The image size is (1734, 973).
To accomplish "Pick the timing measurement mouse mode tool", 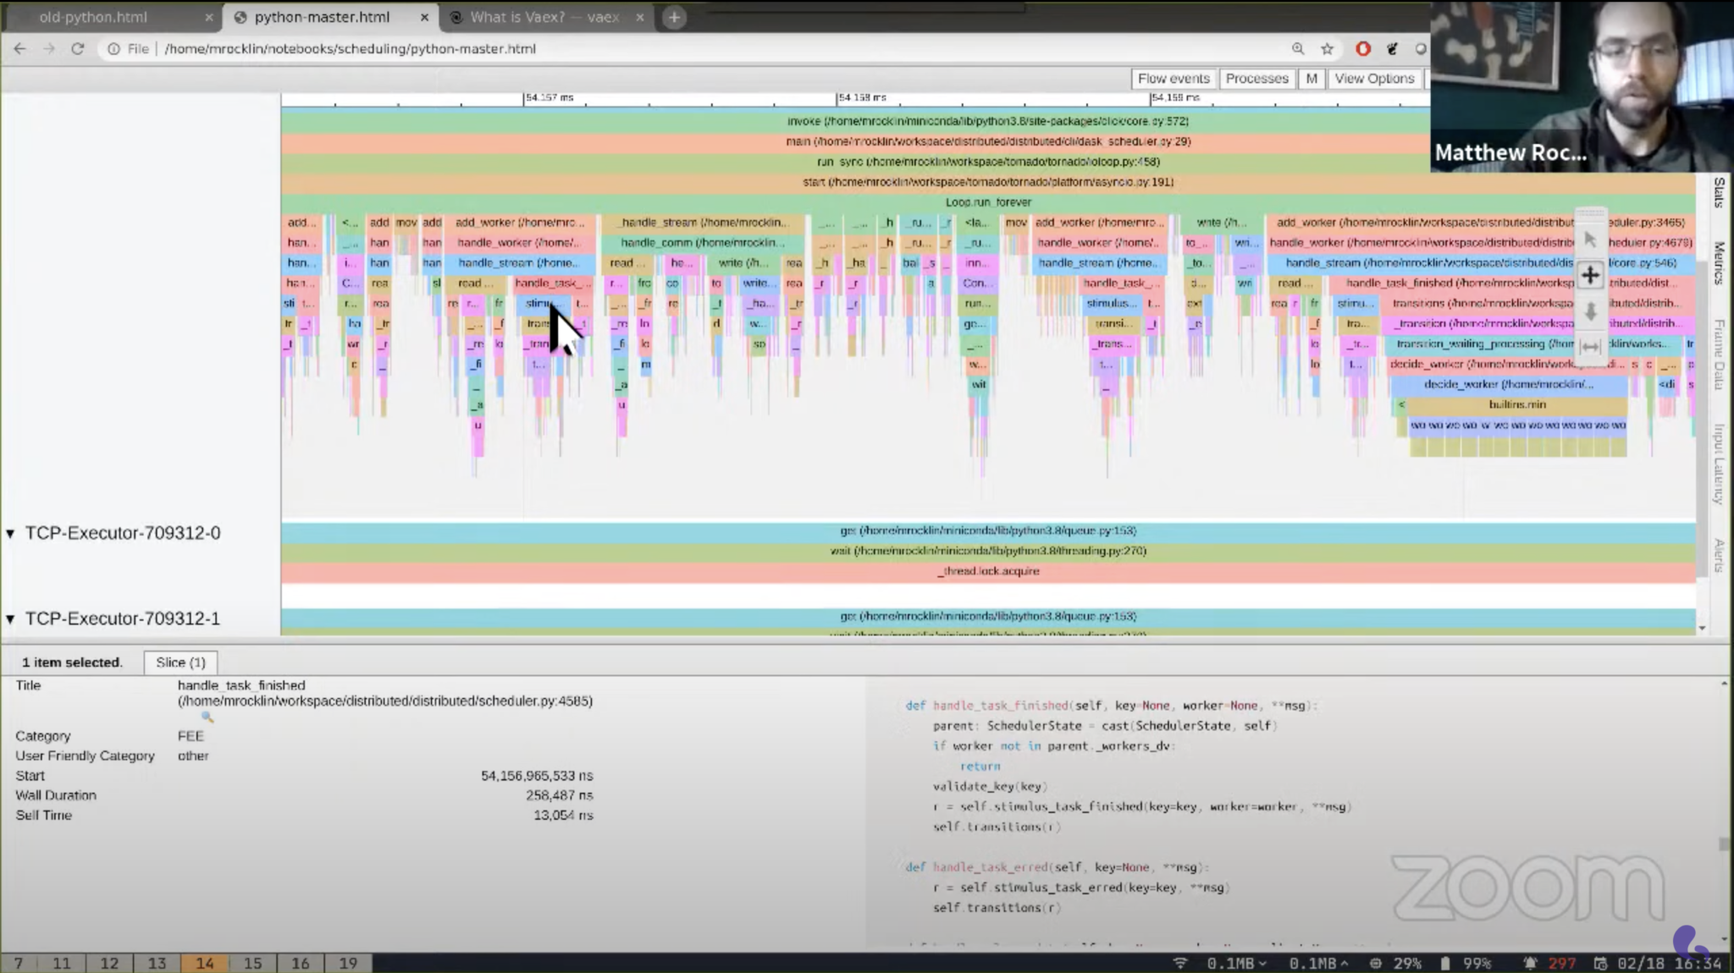I will 1590,346.
